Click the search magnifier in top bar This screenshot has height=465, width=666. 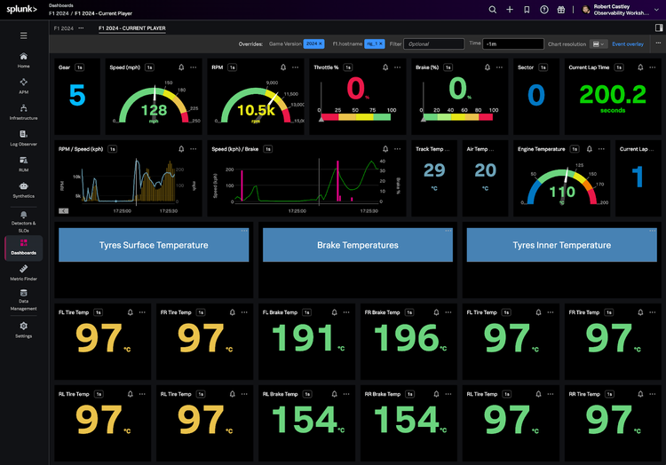tap(493, 10)
